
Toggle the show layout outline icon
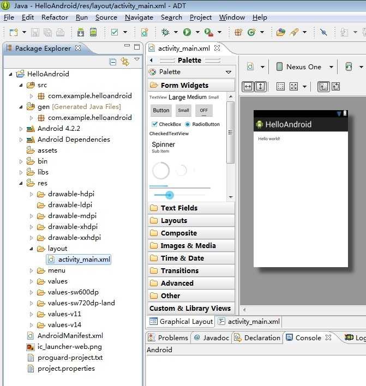[x=323, y=87]
